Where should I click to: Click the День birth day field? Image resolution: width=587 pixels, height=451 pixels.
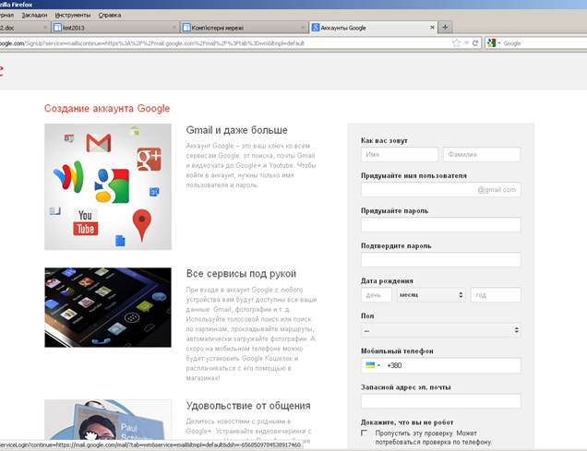(377, 295)
